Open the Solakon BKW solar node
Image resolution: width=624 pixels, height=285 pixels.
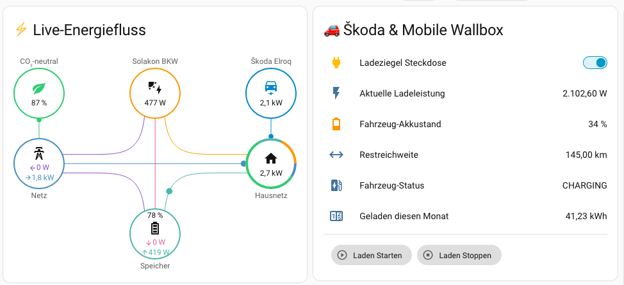click(155, 93)
